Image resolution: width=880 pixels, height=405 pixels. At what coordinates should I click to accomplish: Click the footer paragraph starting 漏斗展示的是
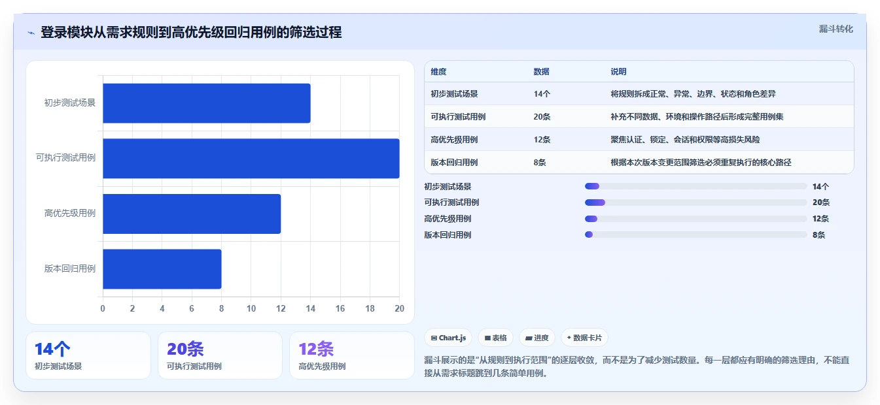[x=637, y=367]
